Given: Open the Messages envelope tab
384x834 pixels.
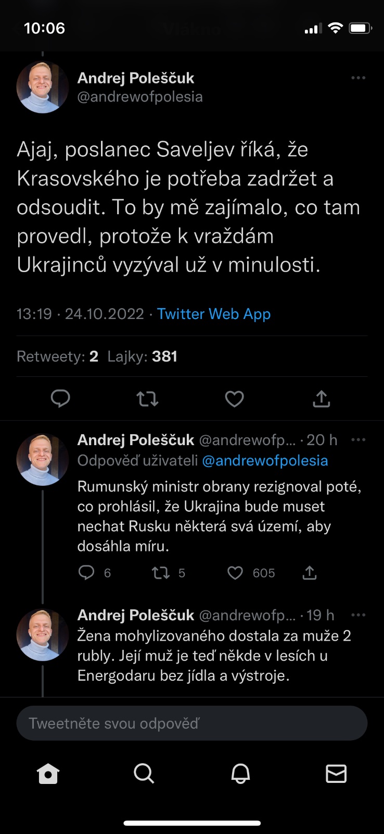Looking at the screenshot, I should 336,774.
